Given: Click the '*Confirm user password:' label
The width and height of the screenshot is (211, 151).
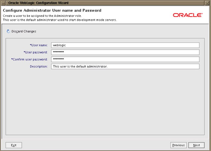Looking at the screenshot, I should point(29,59).
